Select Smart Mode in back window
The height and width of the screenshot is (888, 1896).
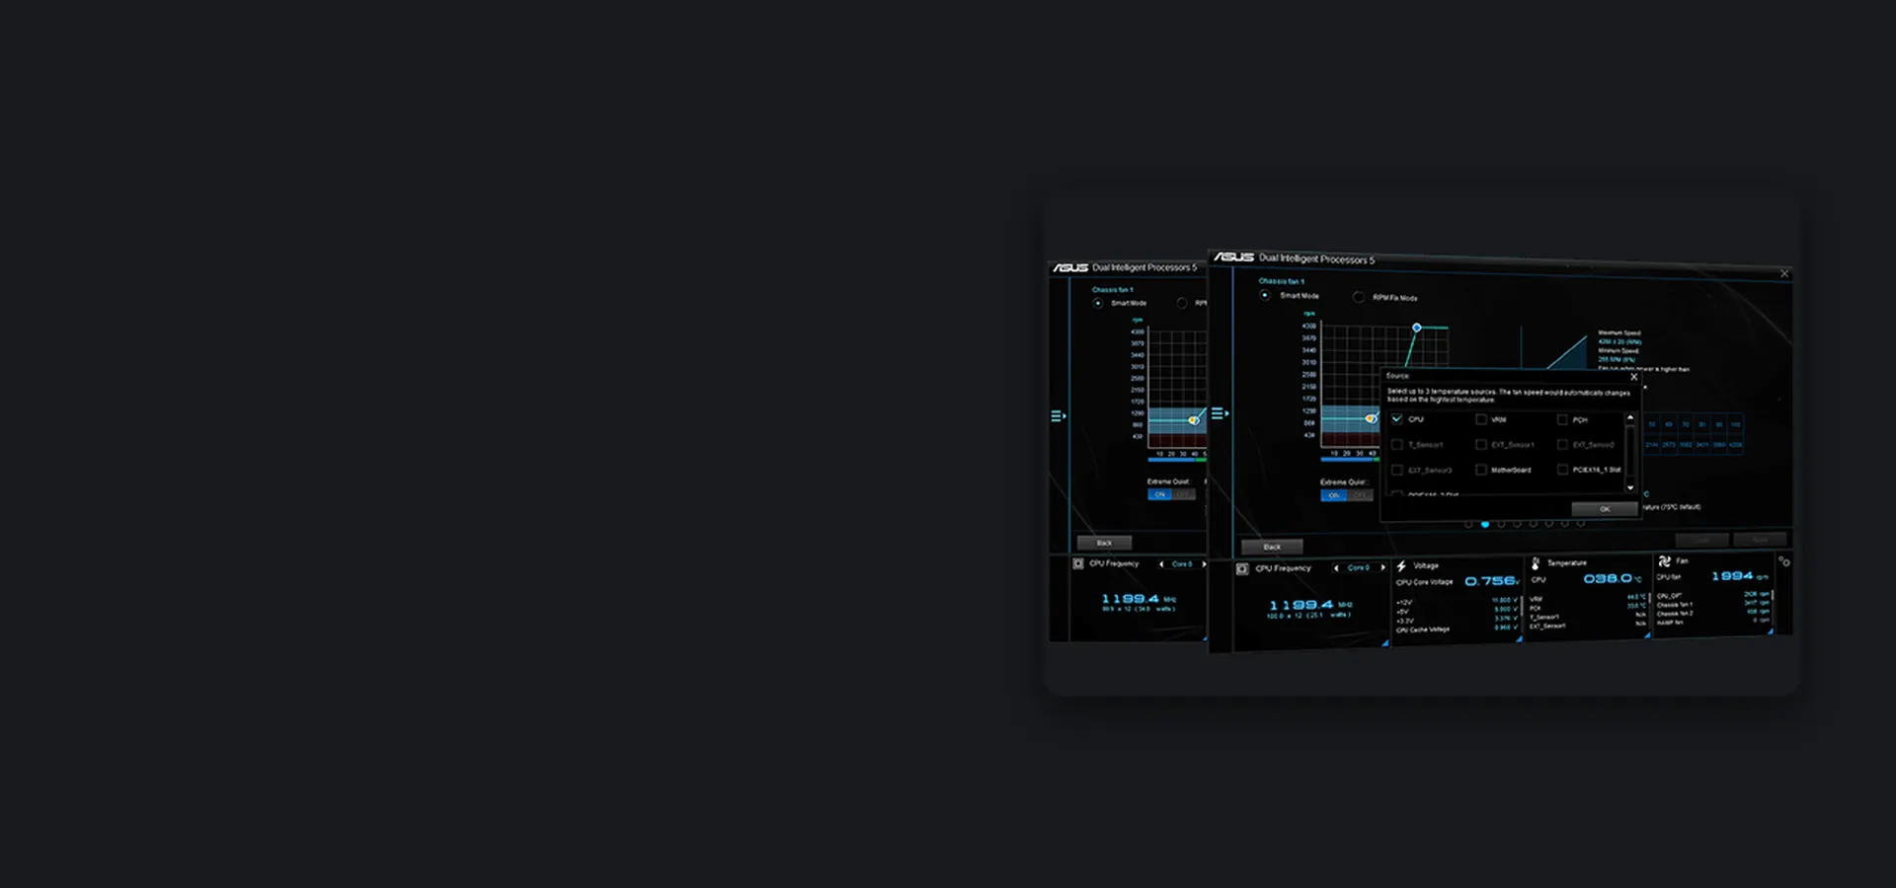(x=1098, y=303)
